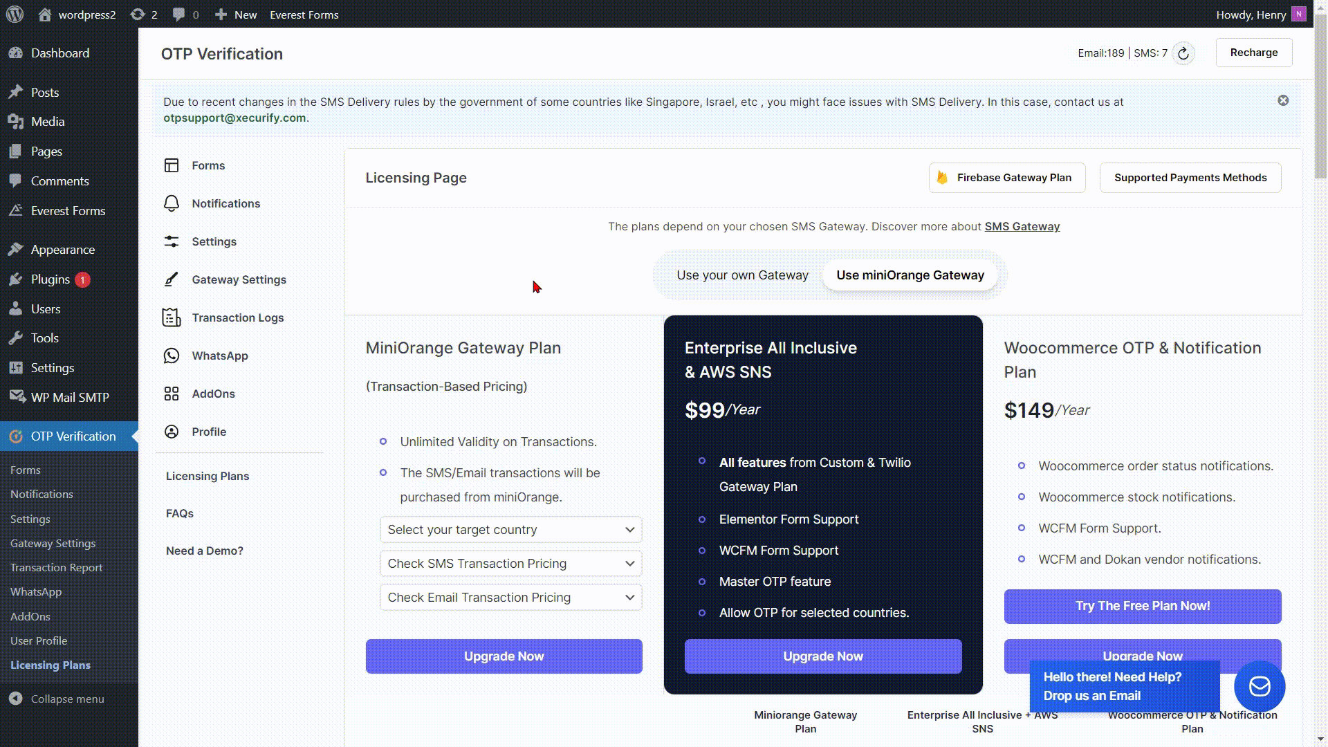The height and width of the screenshot is (747, 1328).
Task: Refresh the Email and SMS transaction count
Action: 1183,53
